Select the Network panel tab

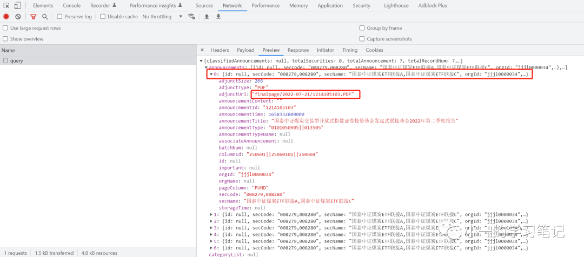coord(233,5)
